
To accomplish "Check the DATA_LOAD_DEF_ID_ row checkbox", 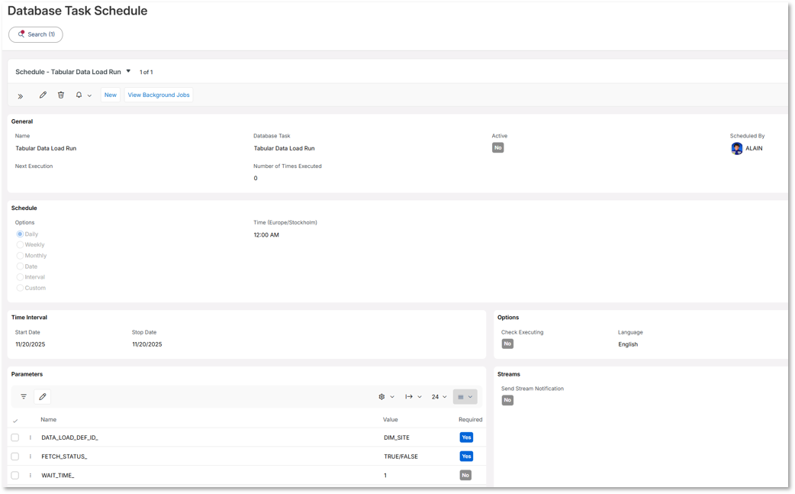I will pos(15,437).
